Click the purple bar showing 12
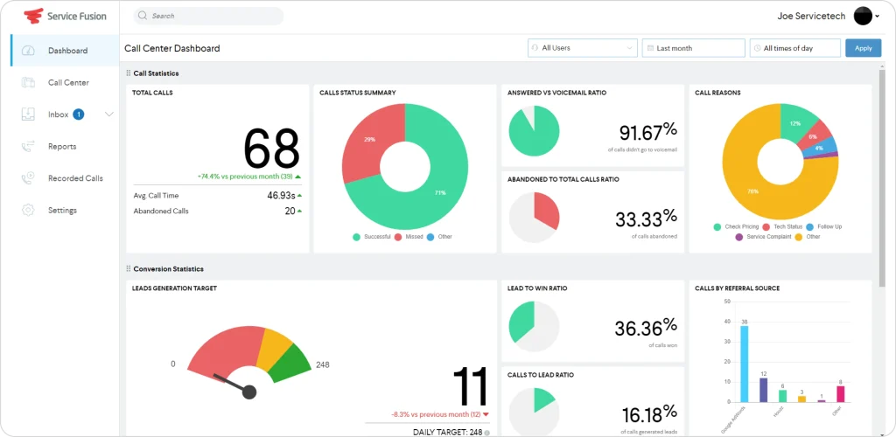This screenshot has width=896, height=437. tap(763, 390)
